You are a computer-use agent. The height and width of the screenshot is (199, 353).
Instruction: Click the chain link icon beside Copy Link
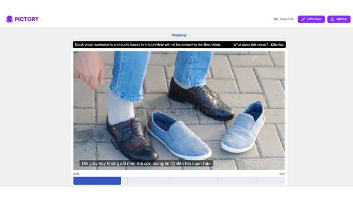(x=276, y=19)
